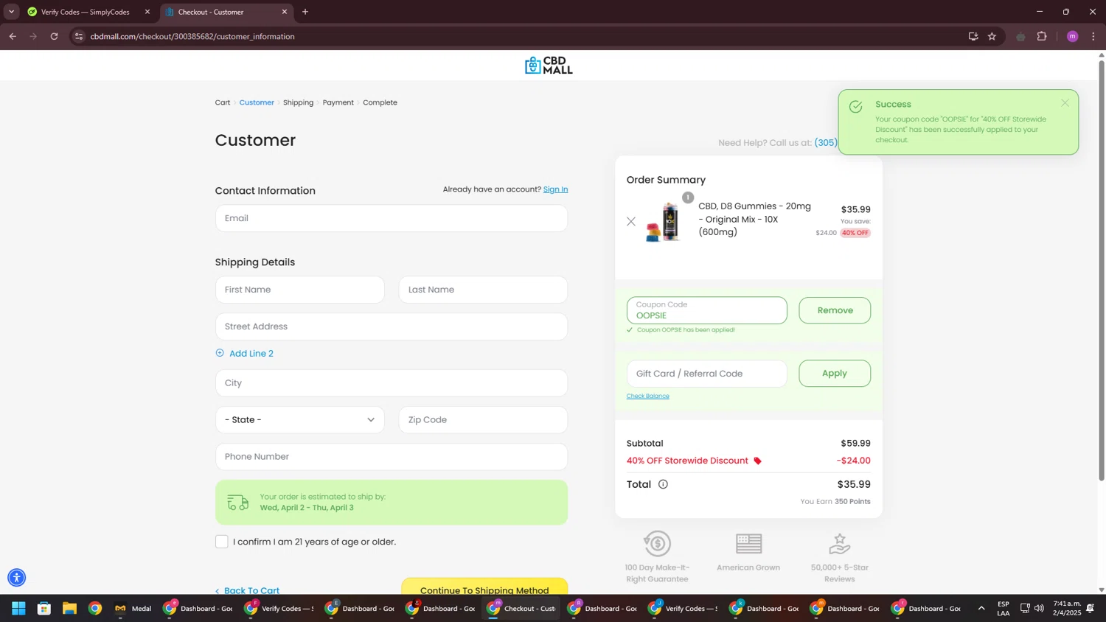The image size is (1106, 622).
Task: Select the Checkout - Customer tab
Action: click(x=225, y=12)
